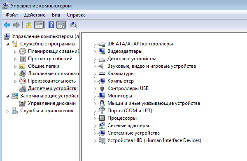Open the blue Help question mark button
Screen dimensions: 247x161
pyautogui.click(x=51, y=25)
